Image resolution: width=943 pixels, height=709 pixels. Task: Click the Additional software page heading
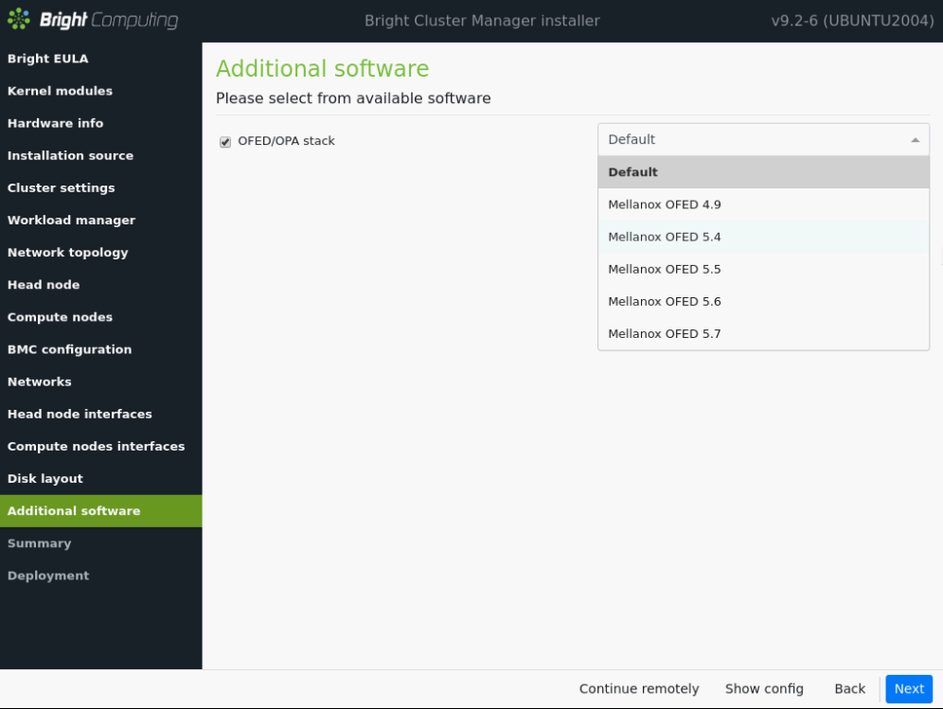click(x=322, y=68)
